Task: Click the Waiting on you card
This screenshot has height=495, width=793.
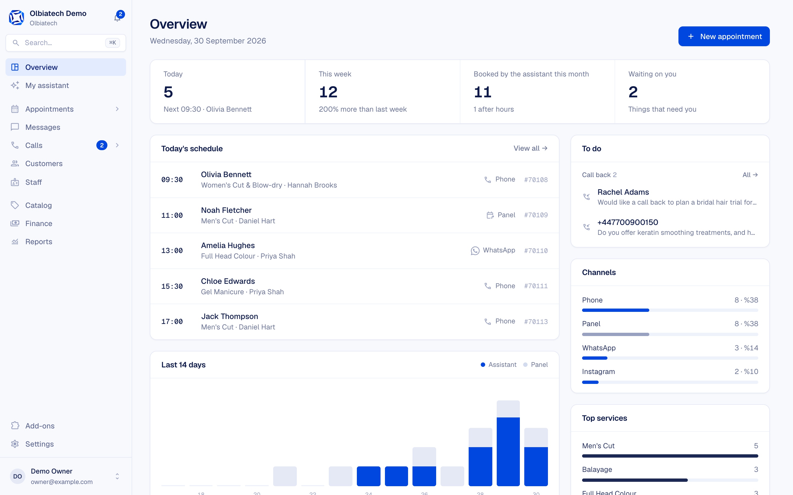Action: (692, 92)
